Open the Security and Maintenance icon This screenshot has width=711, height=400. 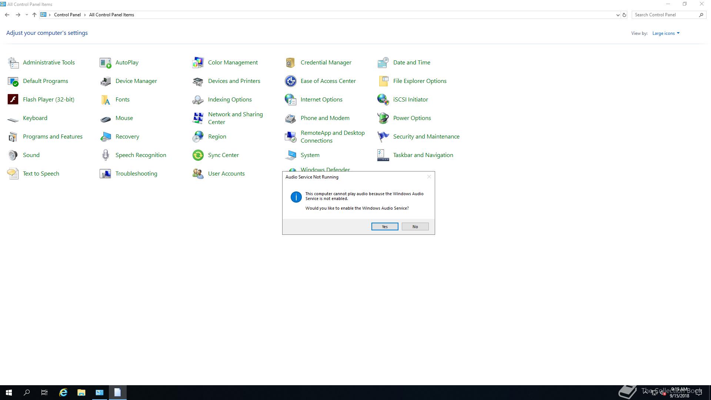point(383,137)
